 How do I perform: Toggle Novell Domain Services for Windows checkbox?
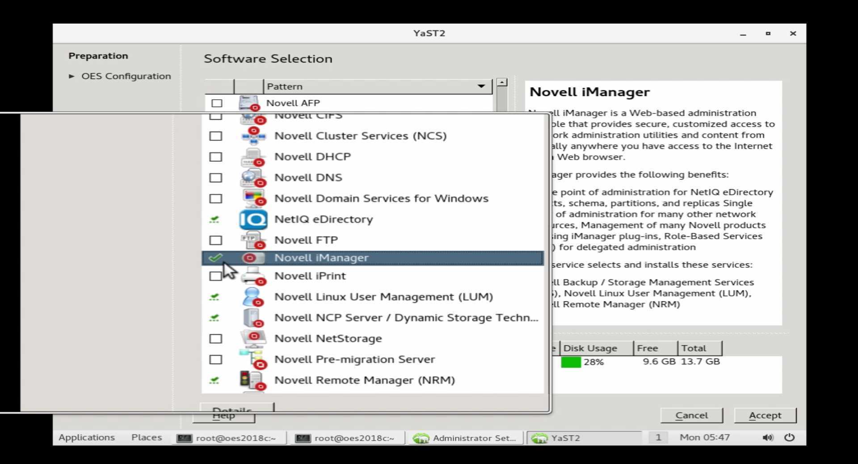tap(216, 198)
